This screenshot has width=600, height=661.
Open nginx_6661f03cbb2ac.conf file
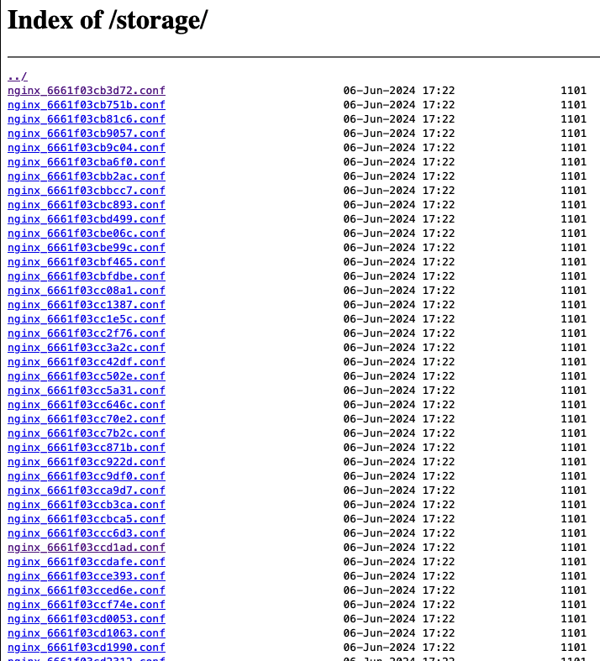pos(87,176)
